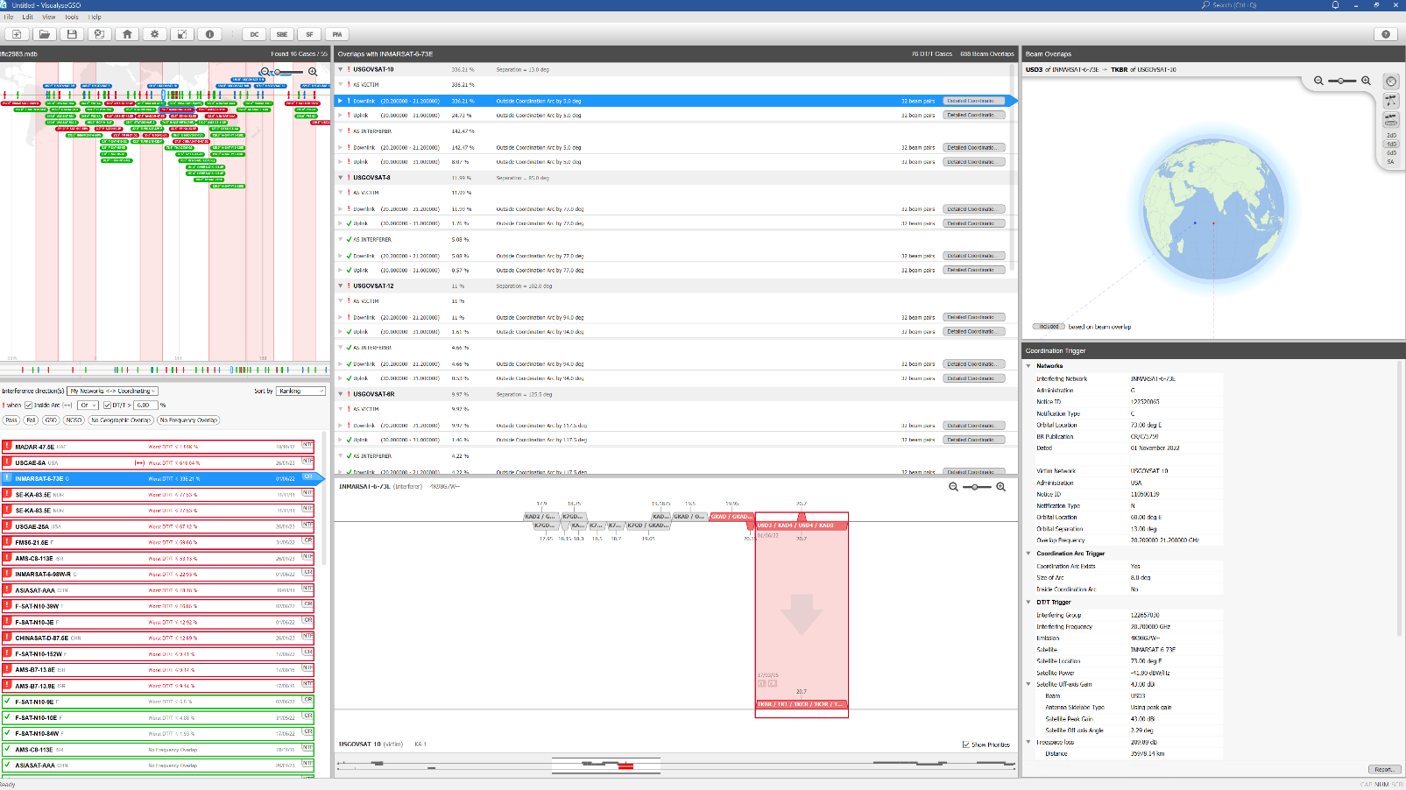This screenshot has width=1406, height=790.
Task: Click the globe reset view icon
Action: pyautogui.click(x=1390, y=81)
